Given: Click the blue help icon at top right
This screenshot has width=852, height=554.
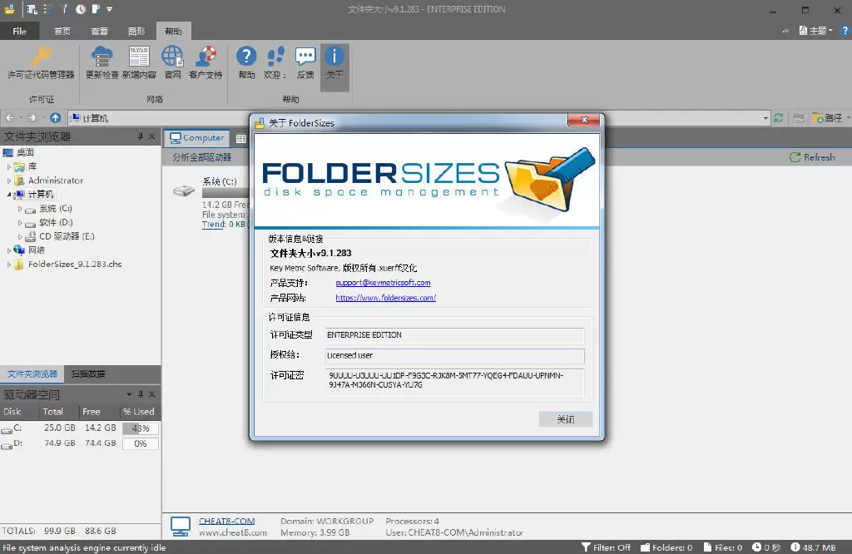Looking at the screenshot, I should (x=845, y=31).
